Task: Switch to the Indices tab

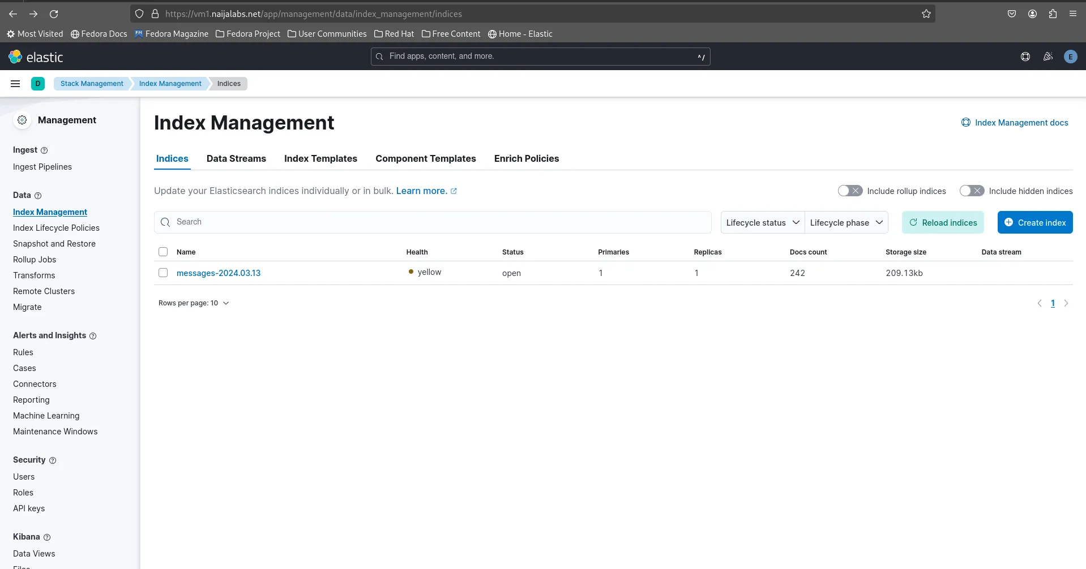Action: pos(172,158)
